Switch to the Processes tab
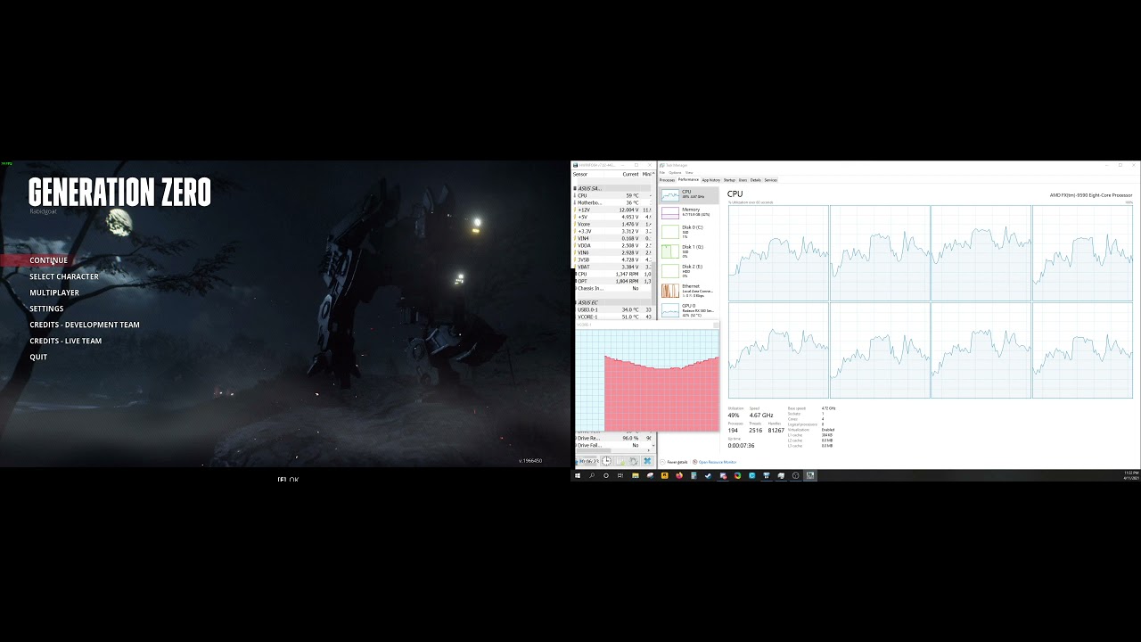This screenshot has width=1141, height=642. coord(667,180)
